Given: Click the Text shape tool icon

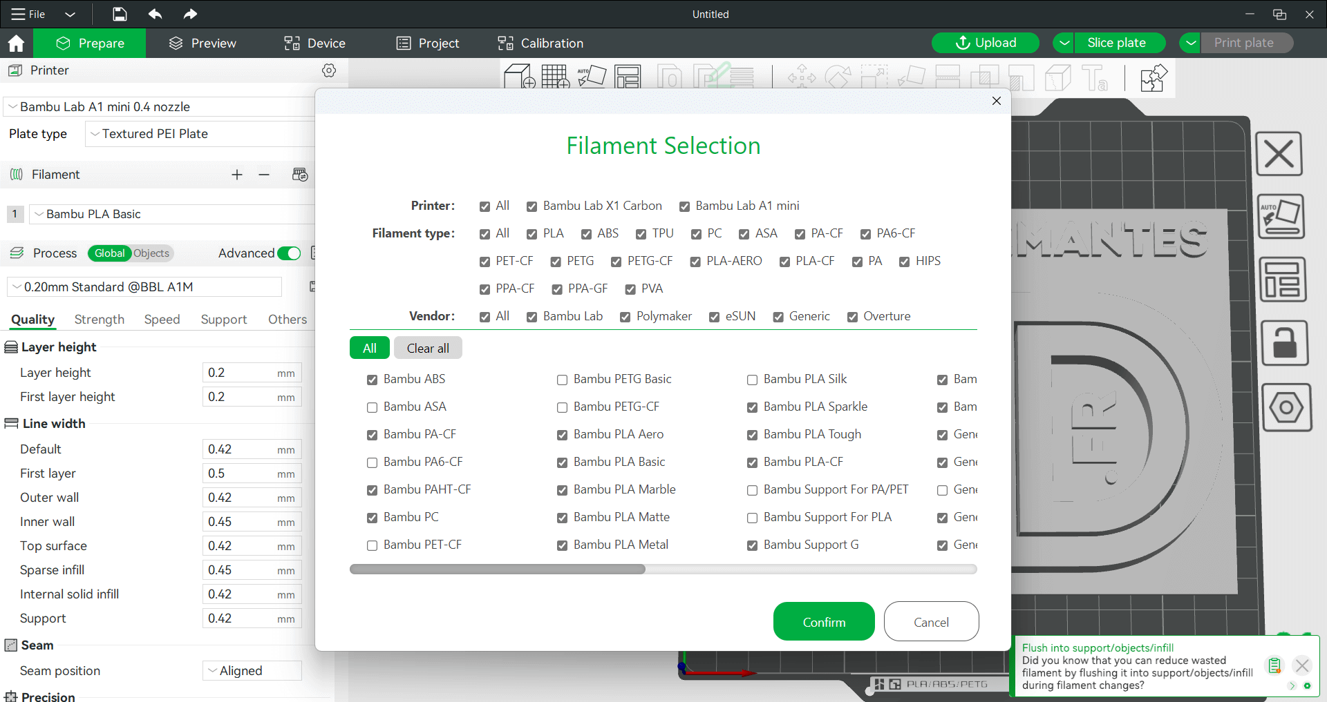Looking at the screenshot, I should [x=1095, y=77].
